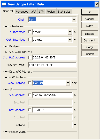The width and height of the screenshot is (100, 140).
Task: Expand the Protocol field down arrow
Action: pos(75,125)
